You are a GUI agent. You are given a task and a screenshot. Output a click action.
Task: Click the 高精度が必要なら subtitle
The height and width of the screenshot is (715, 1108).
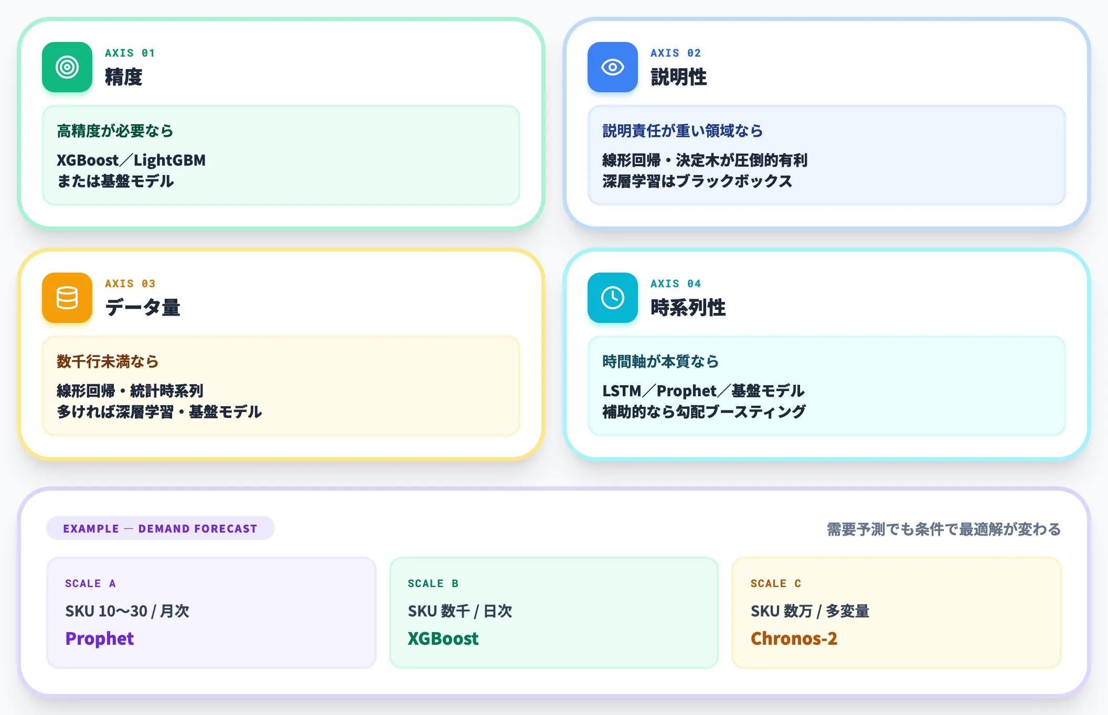[x=115, y=131]
